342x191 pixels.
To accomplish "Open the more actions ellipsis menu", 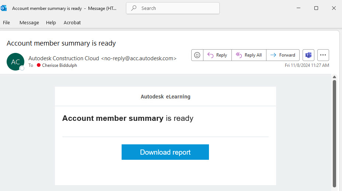I will (x=323, y=55).
